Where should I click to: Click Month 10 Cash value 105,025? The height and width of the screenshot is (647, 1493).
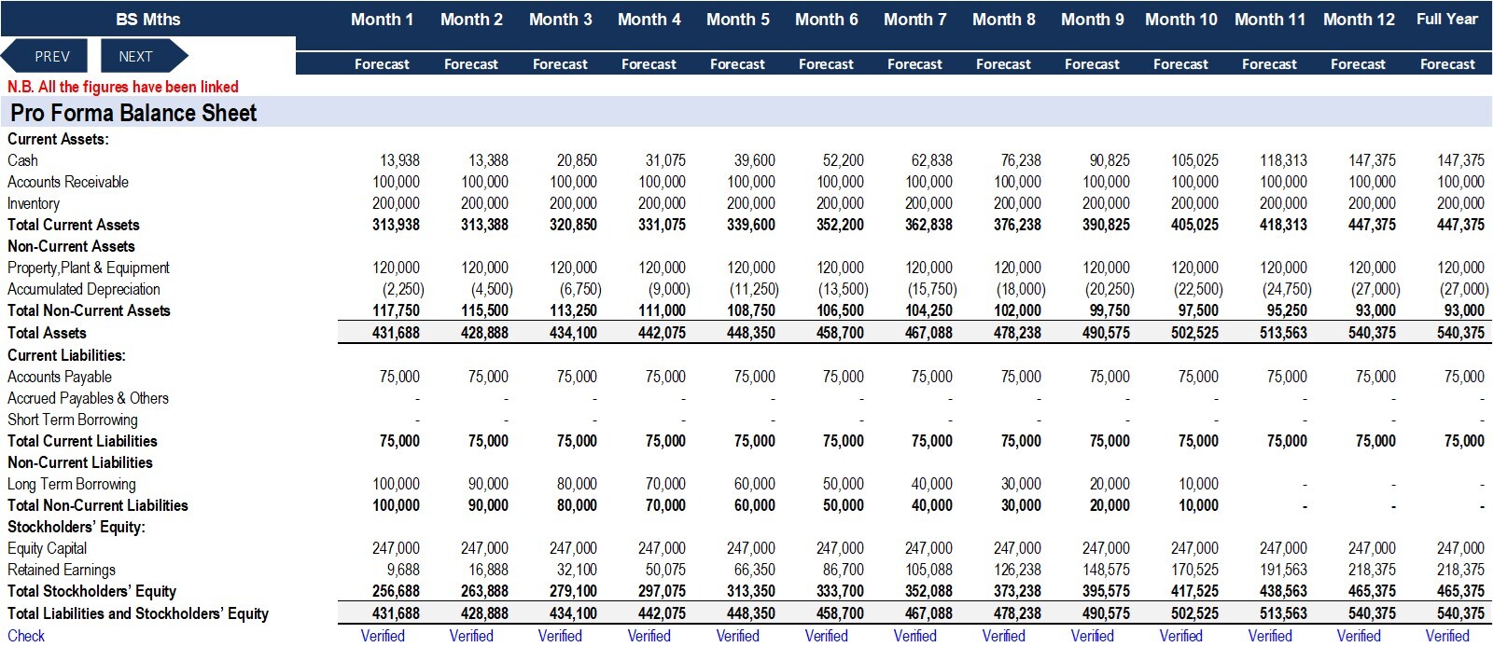(1194, 160)
